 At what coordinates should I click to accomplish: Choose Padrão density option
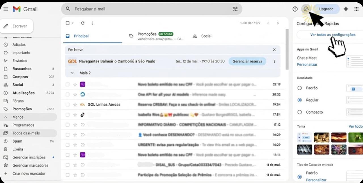pyautogui.click(x=300, y=88)
